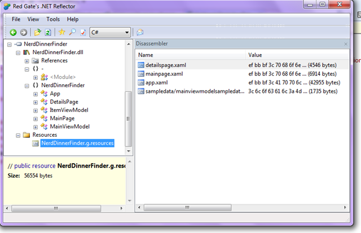This screenshot has width=361, height=233.
Task: Close the Disassembler pane
Action: pos(346,44)
